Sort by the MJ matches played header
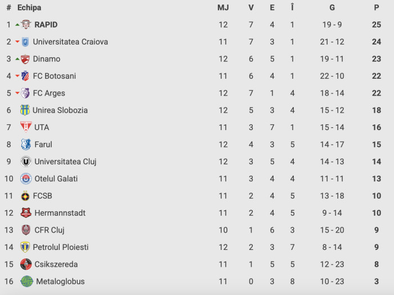 pos(223,8)
